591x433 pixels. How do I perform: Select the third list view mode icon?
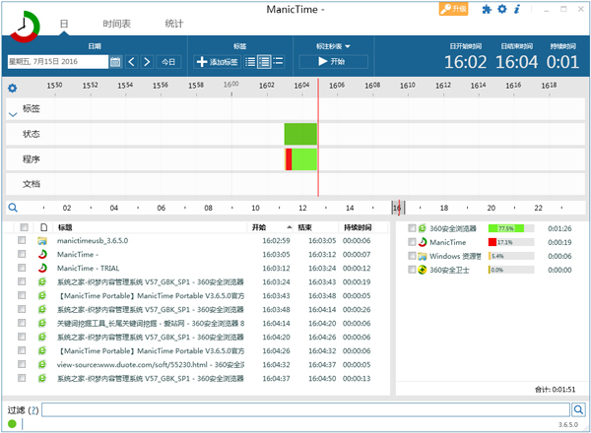pos(278,61)
